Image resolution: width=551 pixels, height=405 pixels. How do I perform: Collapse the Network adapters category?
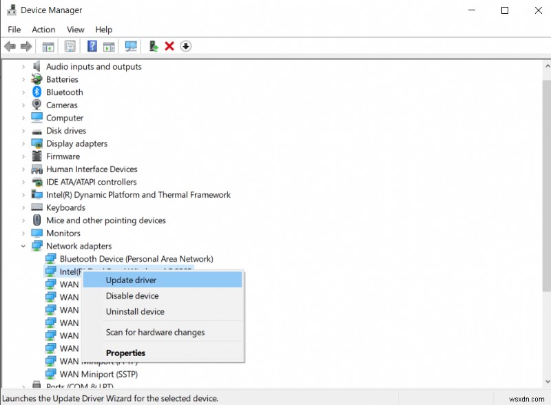click(23, 246)
